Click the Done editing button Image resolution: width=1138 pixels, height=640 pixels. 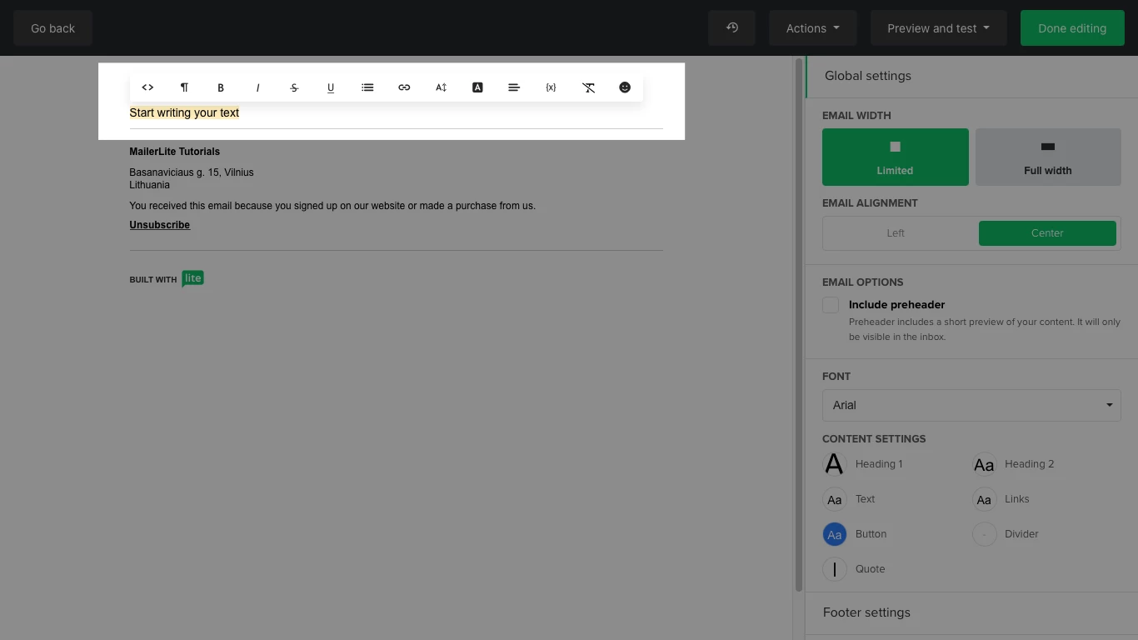click(1071, 28)
